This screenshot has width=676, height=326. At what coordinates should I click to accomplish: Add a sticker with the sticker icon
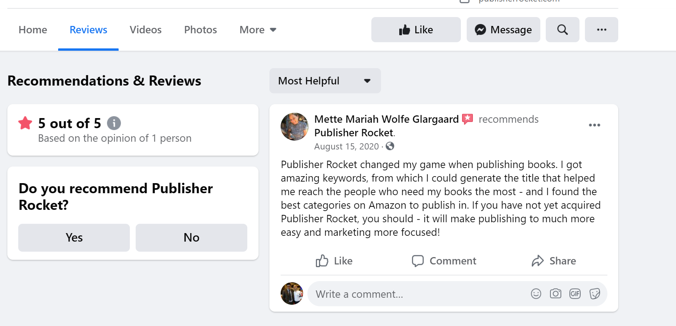coord(595,294)
